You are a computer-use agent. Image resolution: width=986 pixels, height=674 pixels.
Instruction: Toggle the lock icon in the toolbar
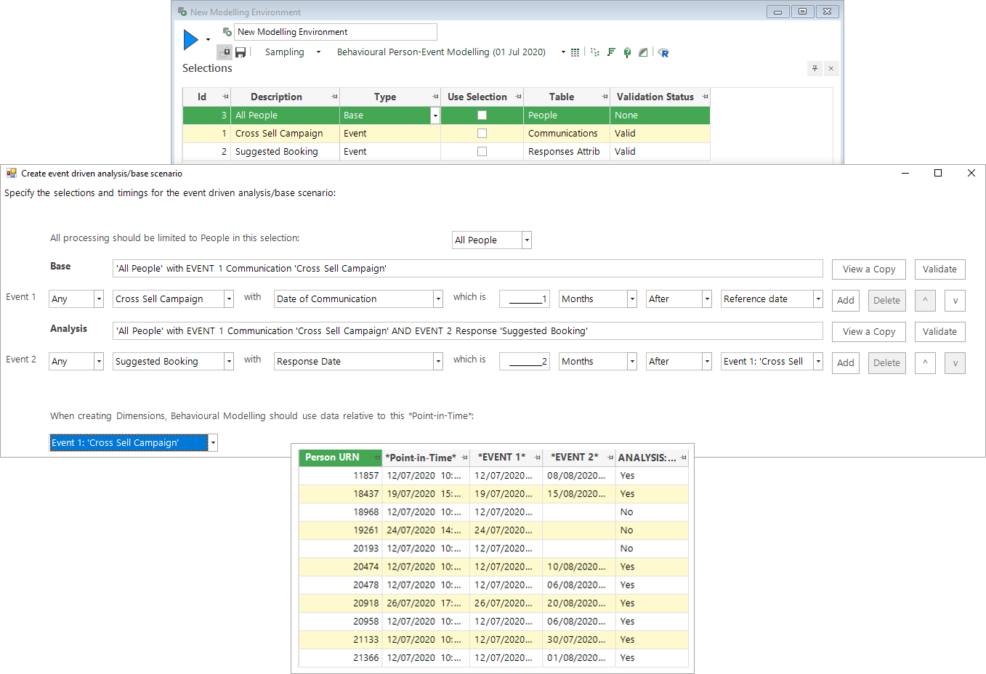point(225,52)
